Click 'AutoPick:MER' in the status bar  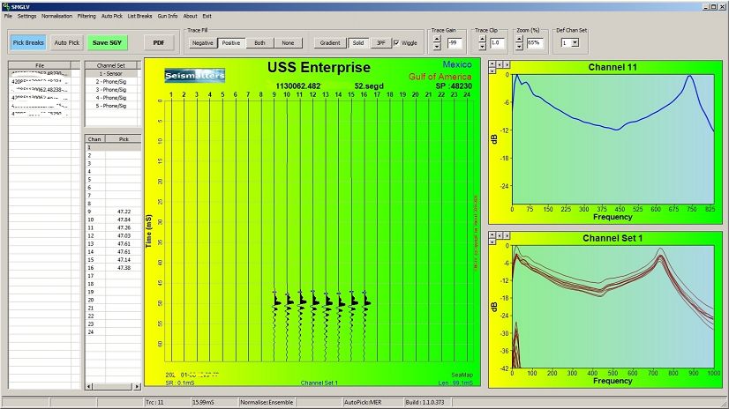pyautogui.click(x=362, y=402)
